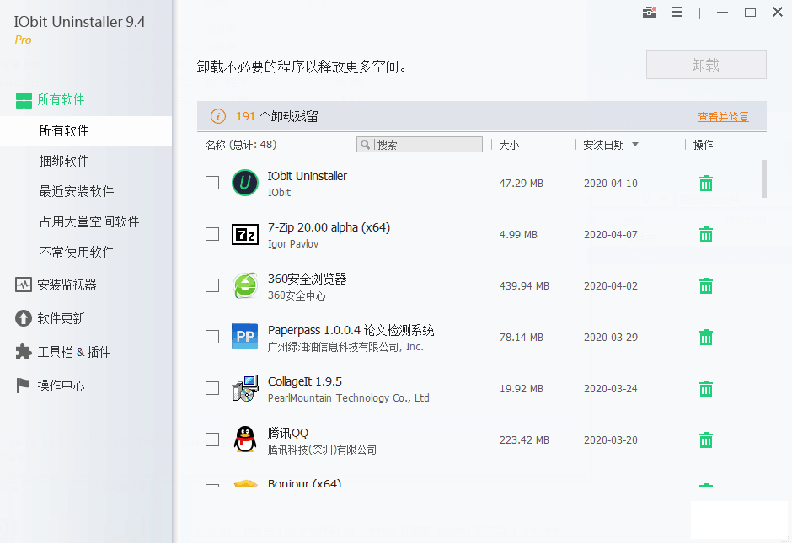Open the hamburger menu icon
The image size is (792, 543).
click(677, 13)
